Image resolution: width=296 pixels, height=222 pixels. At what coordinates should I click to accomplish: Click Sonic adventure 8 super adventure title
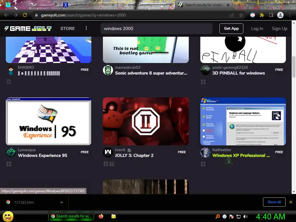tap(151, 73)
